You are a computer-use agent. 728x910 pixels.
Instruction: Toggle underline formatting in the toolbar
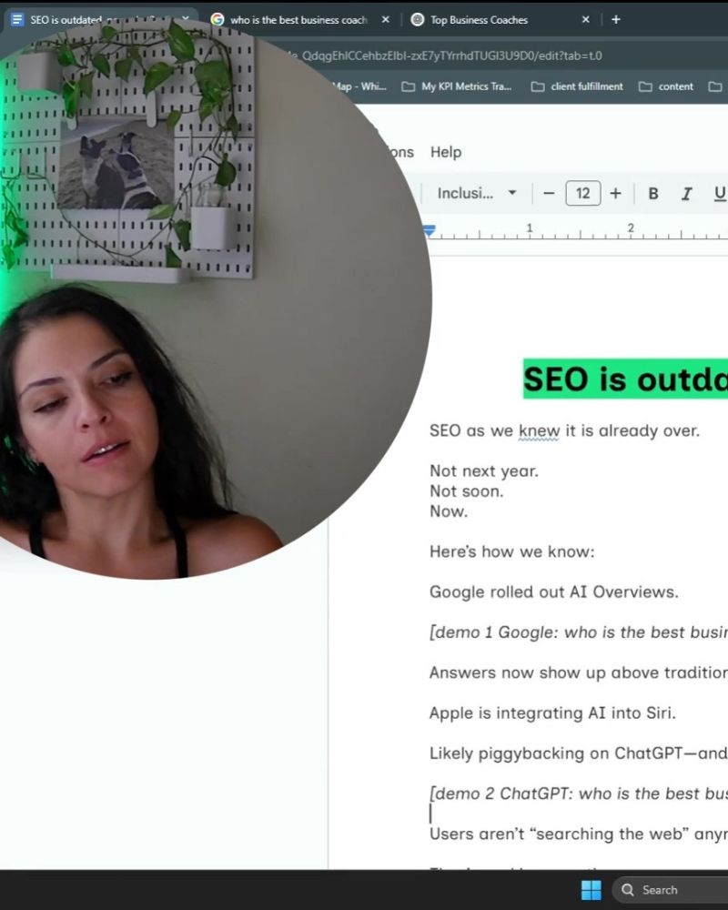pos(719,193)
